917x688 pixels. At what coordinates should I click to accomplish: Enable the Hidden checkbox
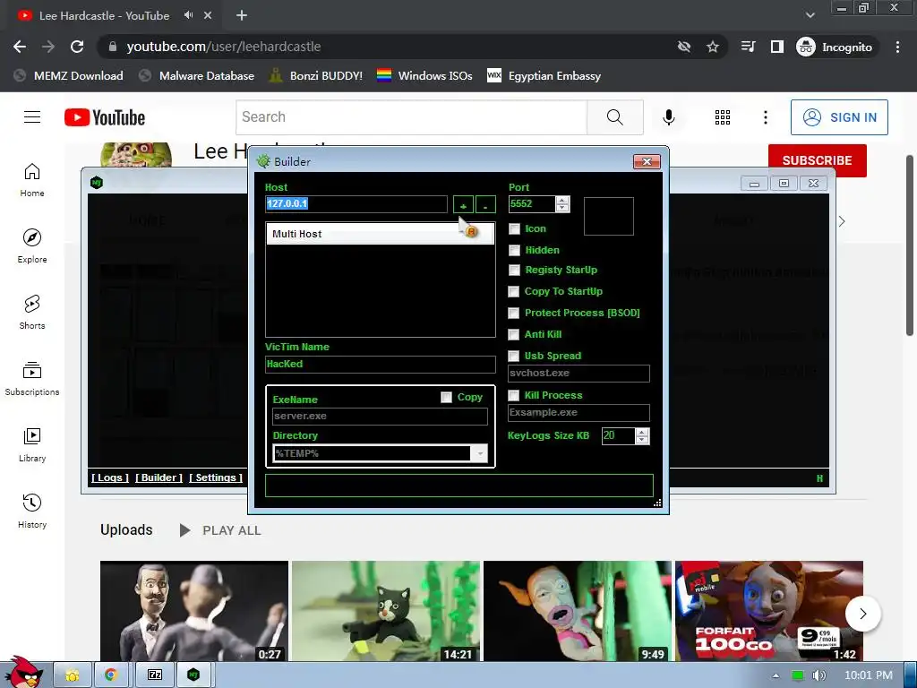pyautogui.click(x=514, y=251)
